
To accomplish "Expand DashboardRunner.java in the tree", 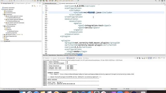I will 6,18.
